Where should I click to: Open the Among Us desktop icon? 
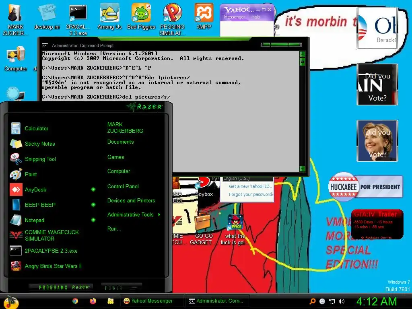(109, 16)
